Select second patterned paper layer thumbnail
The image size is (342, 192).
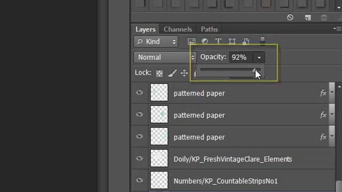(x=159, y=114)
